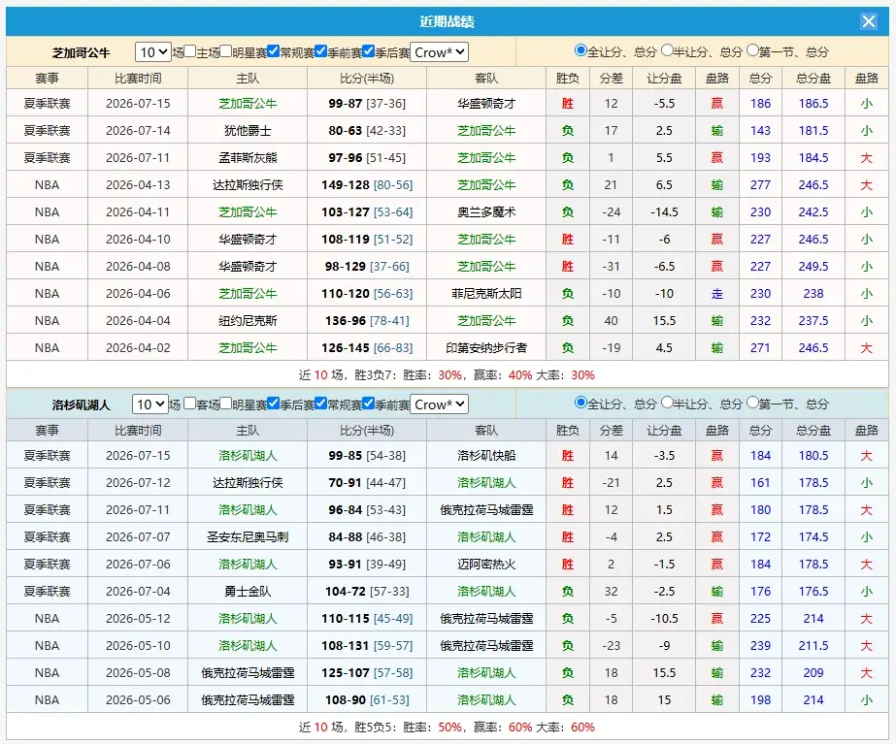The width and height of the screenshot is (896, 744).
Task: Check 主场 checkbox for 芝加哥公牛
Action: (190, 51)
